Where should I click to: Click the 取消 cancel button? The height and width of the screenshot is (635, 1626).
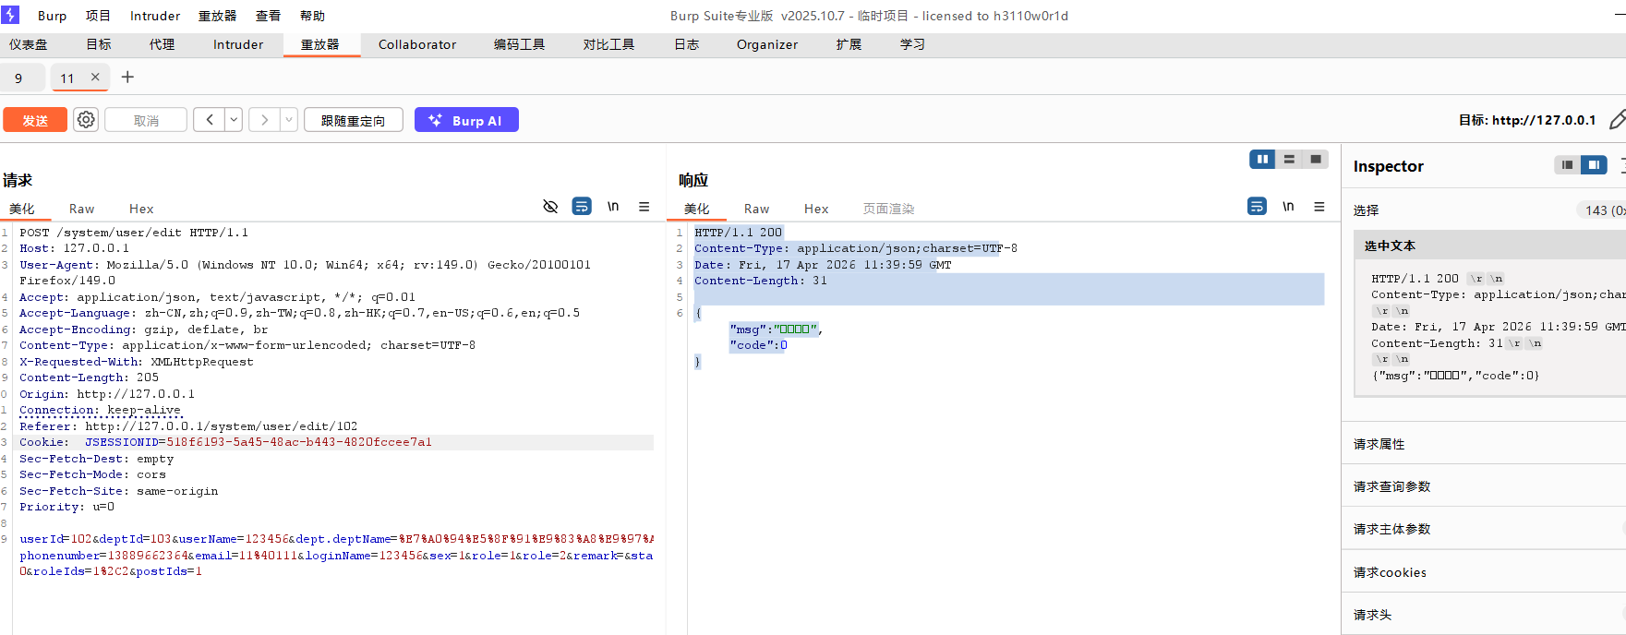(146, 120)
